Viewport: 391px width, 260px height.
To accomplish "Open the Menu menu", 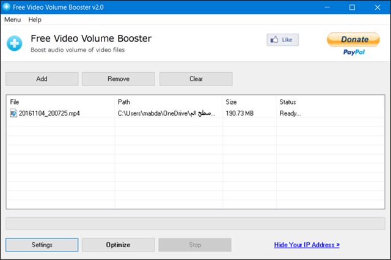I will [x=12, y=20].
